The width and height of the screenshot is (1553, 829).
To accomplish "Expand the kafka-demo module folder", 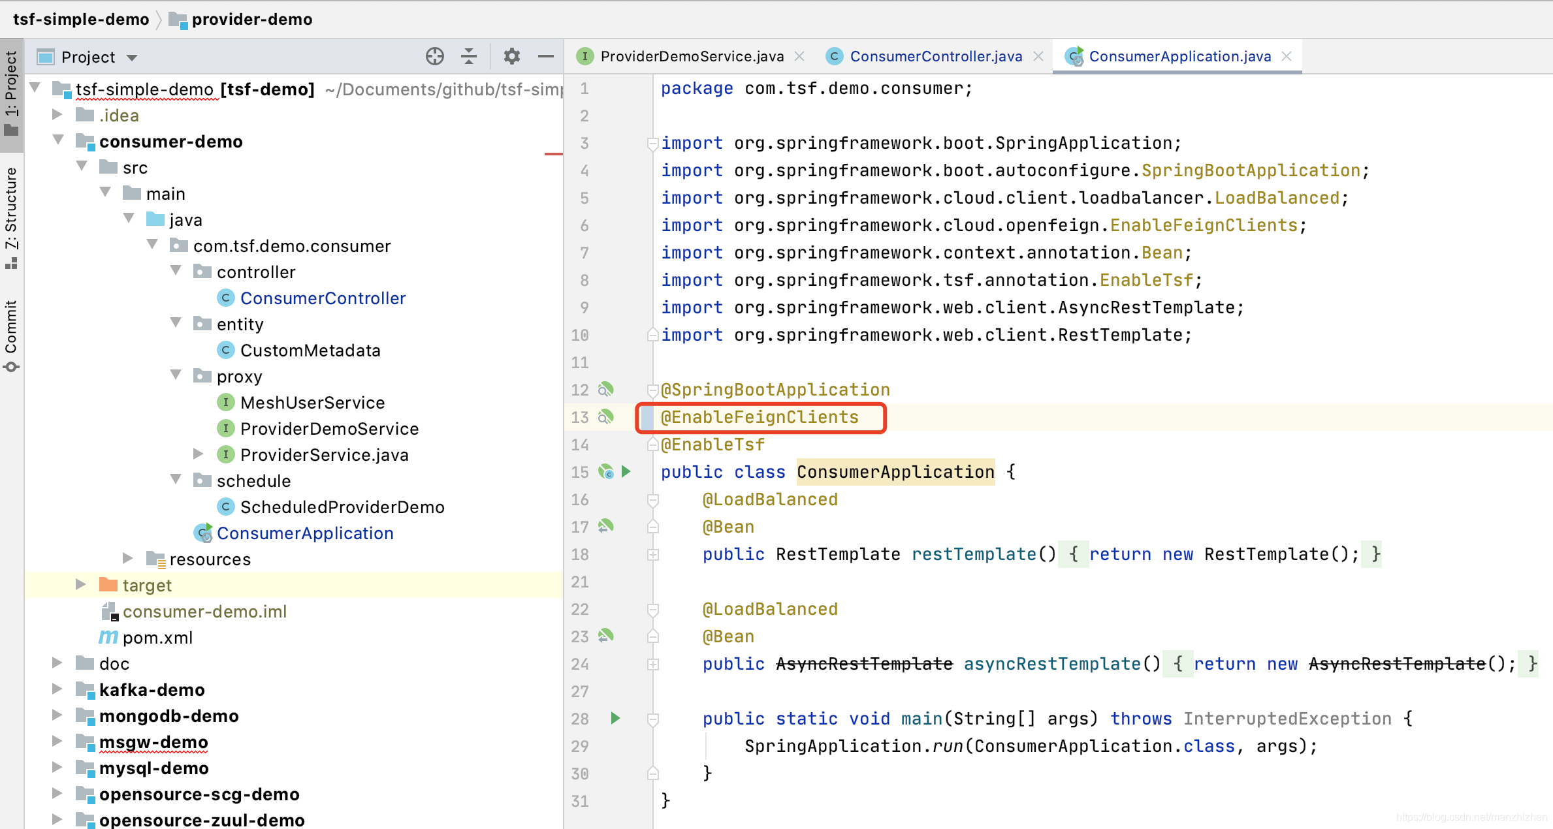I will (x=57, y=689).
